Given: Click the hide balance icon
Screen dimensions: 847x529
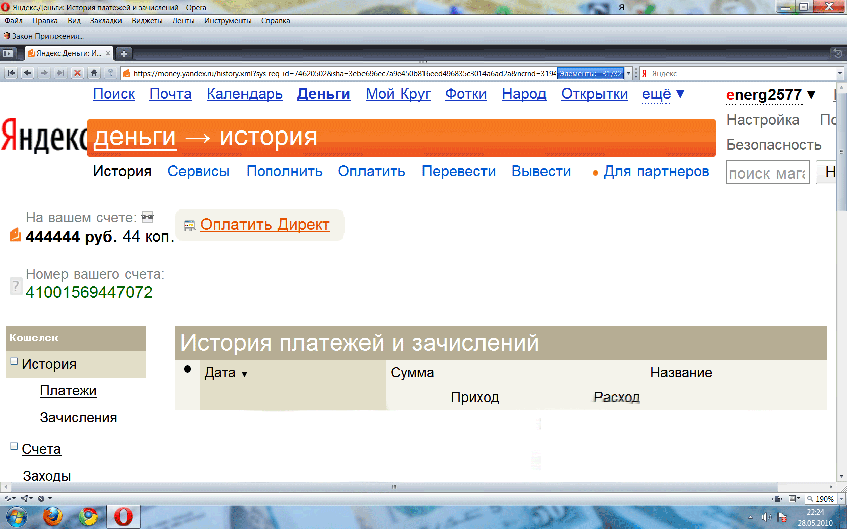Looking at the screenshot, I should 147,217.
